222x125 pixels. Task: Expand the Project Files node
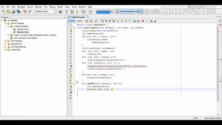pos(5,50)
